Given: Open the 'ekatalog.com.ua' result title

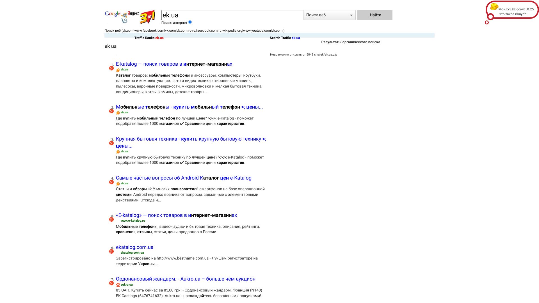Looking at the screenshot, I should pyautogui.click(x=134, y=247).
